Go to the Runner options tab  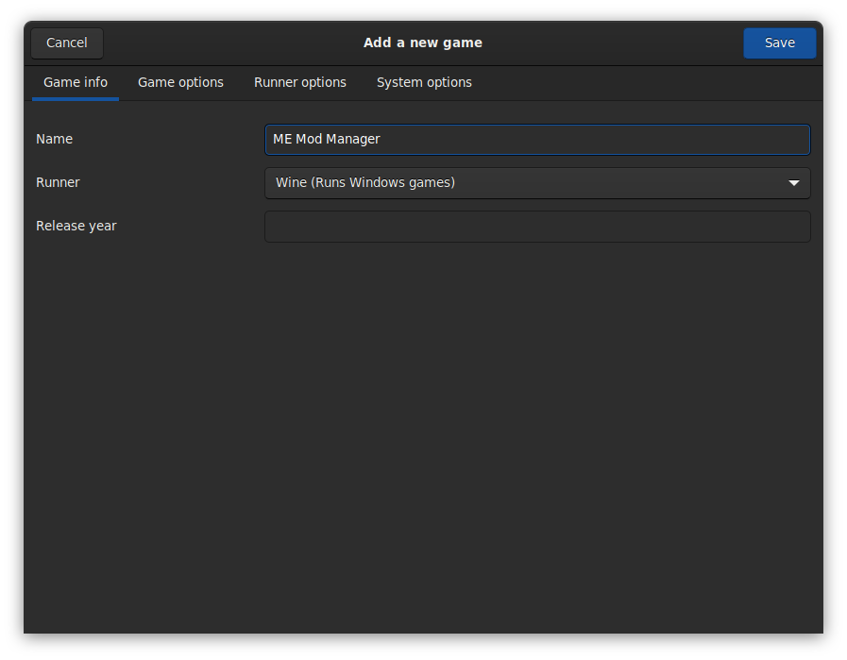tap(300, 83)
